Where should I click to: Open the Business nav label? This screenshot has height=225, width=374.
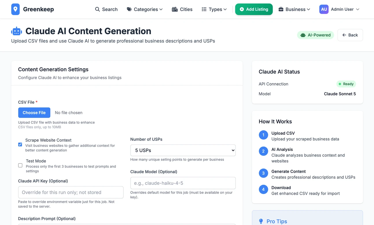(x=295, y=9)
